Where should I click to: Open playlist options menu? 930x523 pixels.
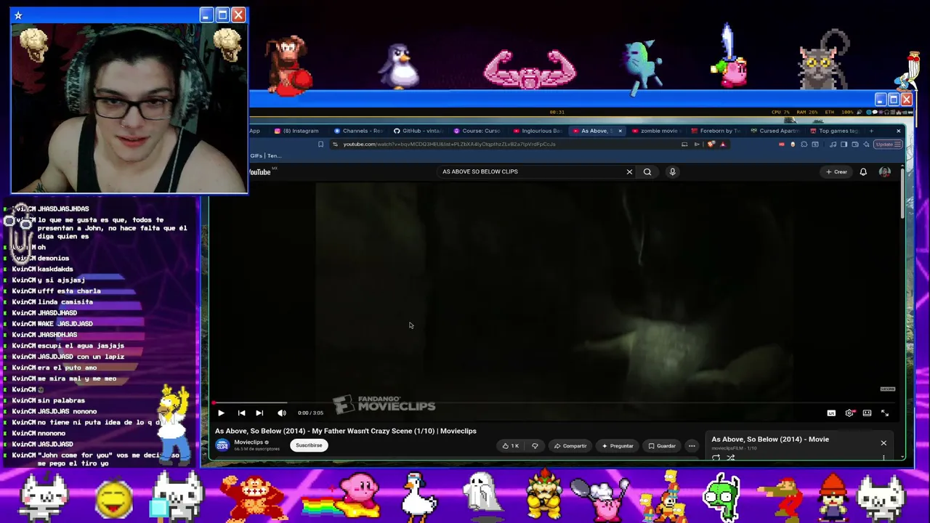[883, 458]
